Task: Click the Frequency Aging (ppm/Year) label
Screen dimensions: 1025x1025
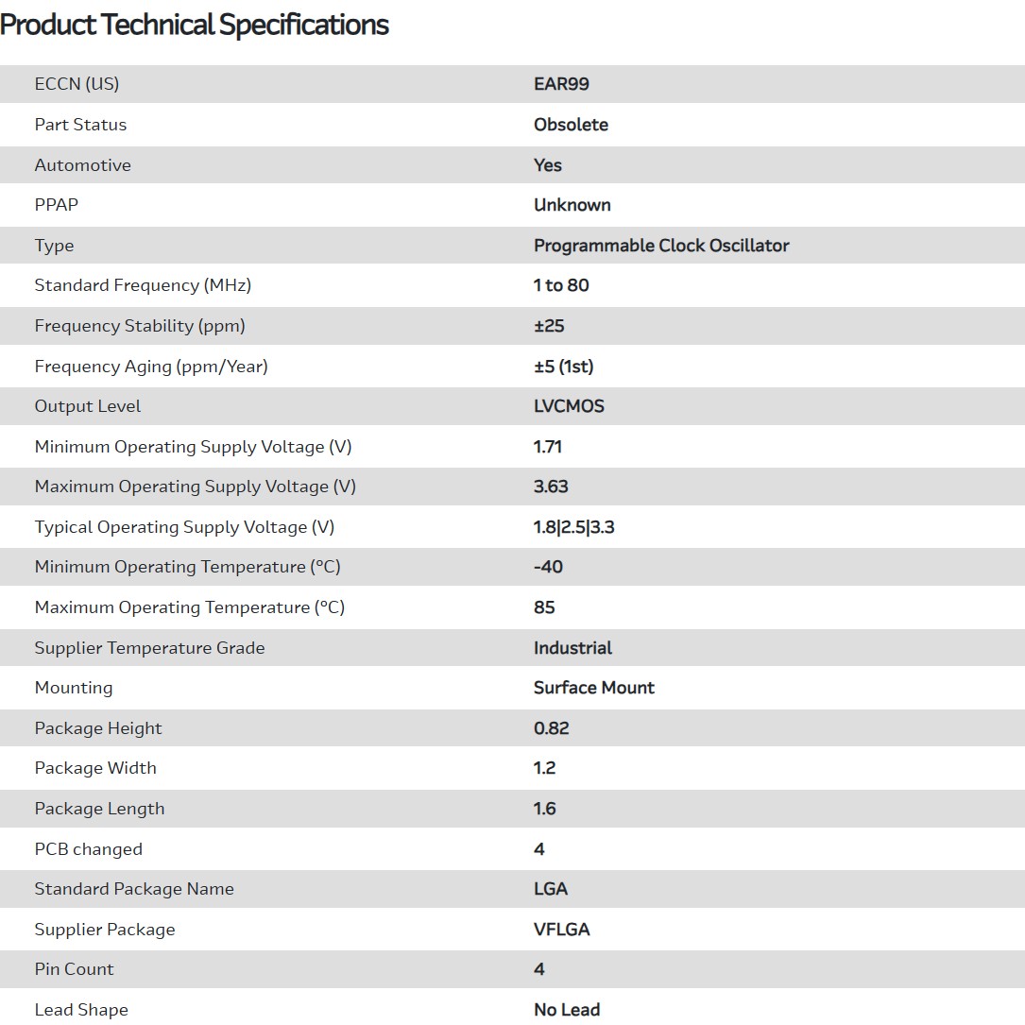Action: point(151,367)
